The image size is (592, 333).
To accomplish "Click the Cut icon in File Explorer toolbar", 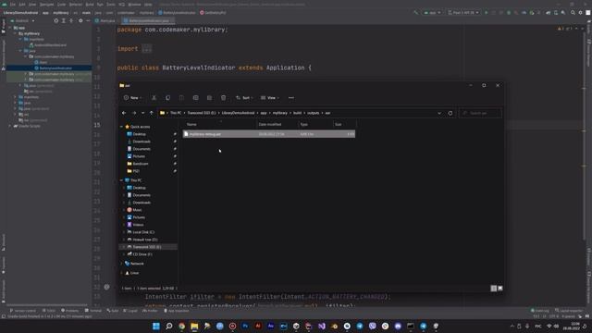I will pyautogui.click(x=154, y=98).
